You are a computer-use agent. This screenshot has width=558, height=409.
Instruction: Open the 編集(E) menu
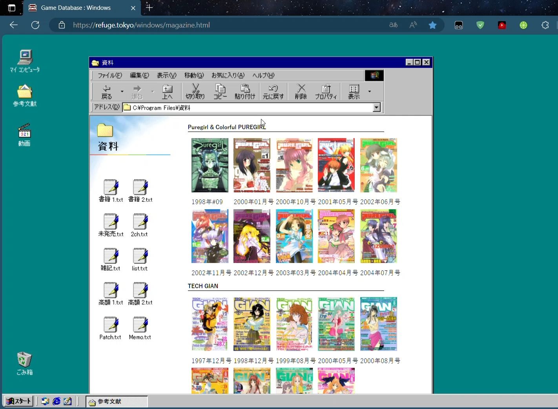point(139,75)
